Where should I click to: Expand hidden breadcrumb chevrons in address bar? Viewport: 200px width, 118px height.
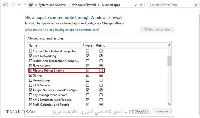click(x=36, y=5)
